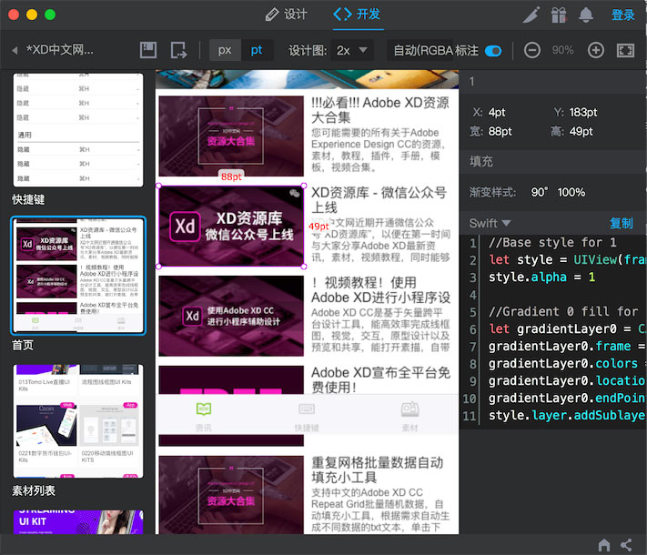647x555 pixels.
Task: Select the XD资源库 banner image
Action: [x=231, y=226]
